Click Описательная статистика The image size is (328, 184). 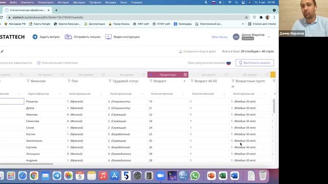pyautogui.click(x=57, y=63)
